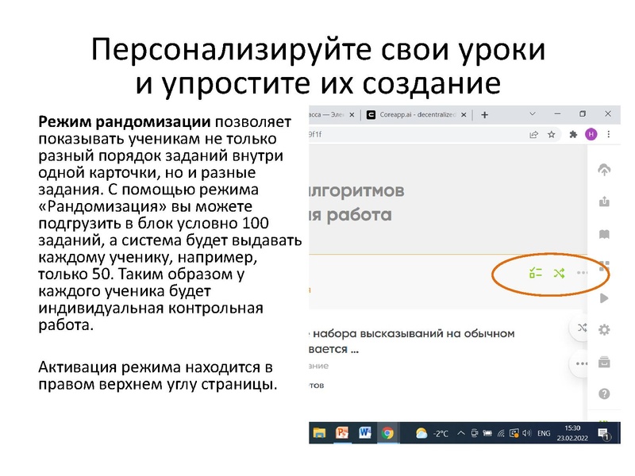Open the three-dot menu next to the circled icons
The width and height of the screenshot is (635, 476).
click(582, 273)
